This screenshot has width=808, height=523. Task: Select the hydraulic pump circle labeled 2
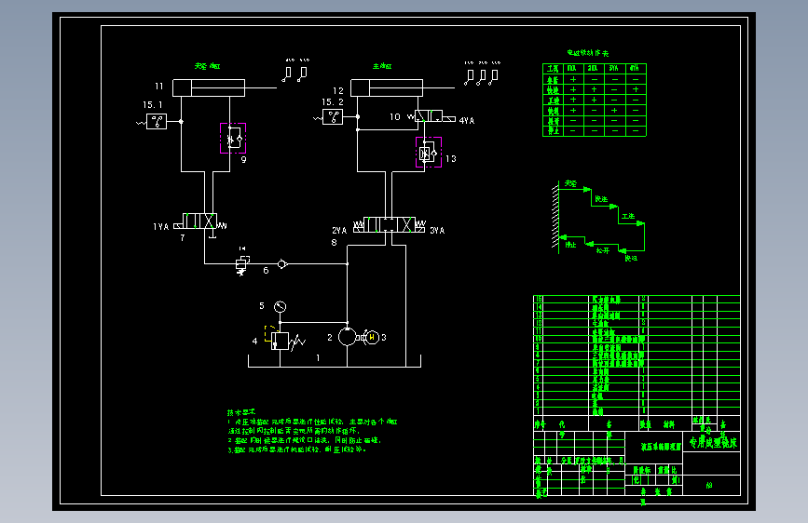[x=348, y=337]
